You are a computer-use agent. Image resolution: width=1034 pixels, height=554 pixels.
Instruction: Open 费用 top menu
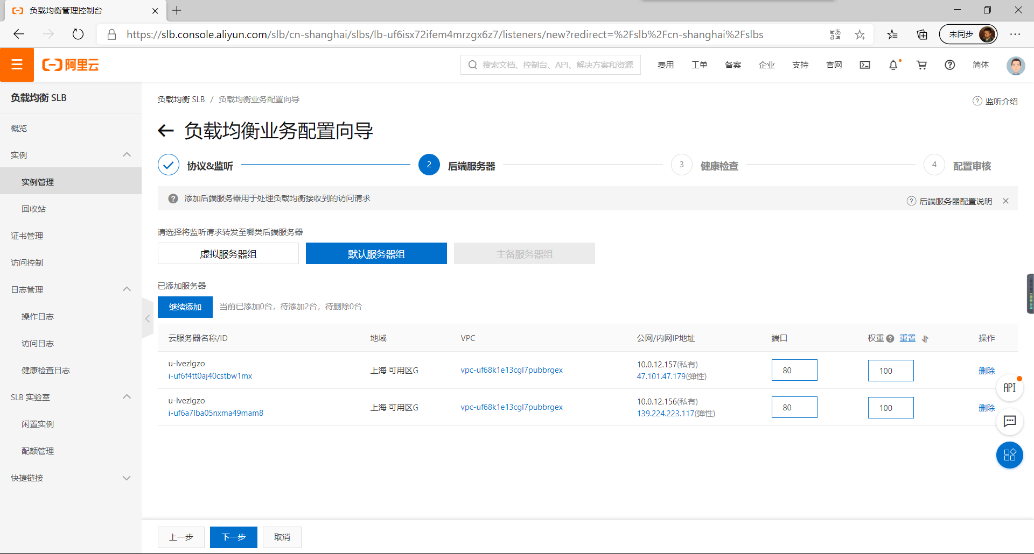666,65
